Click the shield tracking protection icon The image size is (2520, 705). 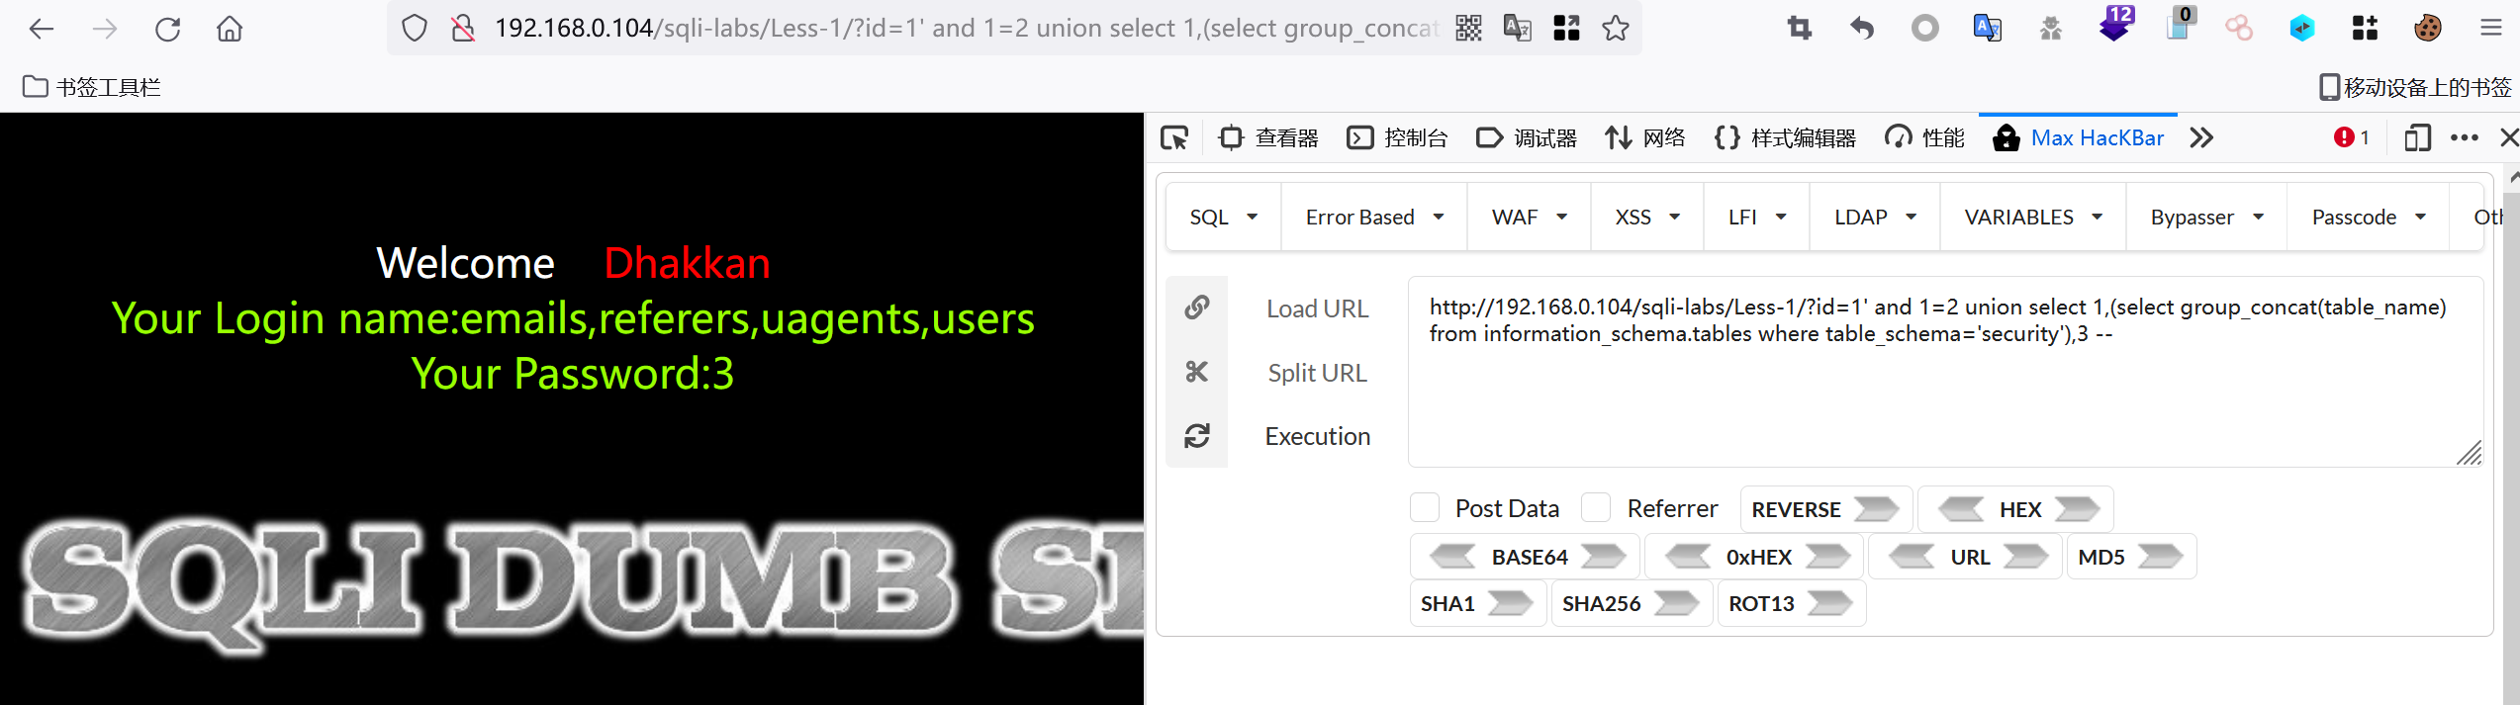click(x=415, y=29)
